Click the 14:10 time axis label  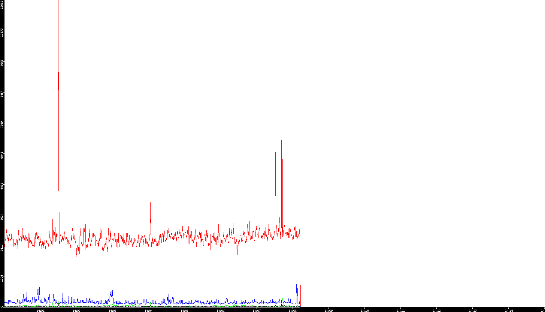365,310
